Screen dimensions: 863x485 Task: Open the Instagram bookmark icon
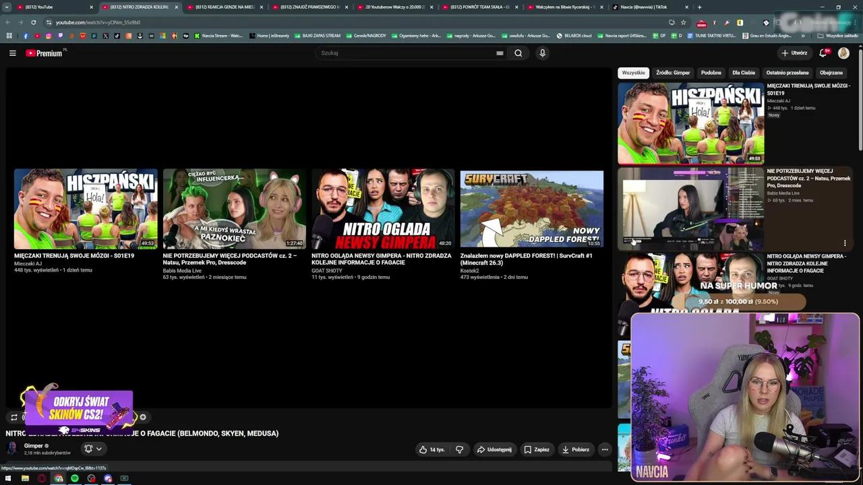[x=49, y=36]
